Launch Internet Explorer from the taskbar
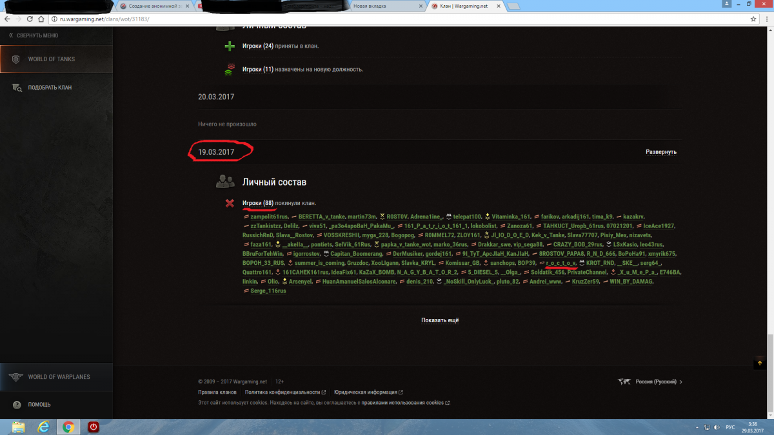The width and height of the screenshot is (774, 435). (x=43, y=427)
